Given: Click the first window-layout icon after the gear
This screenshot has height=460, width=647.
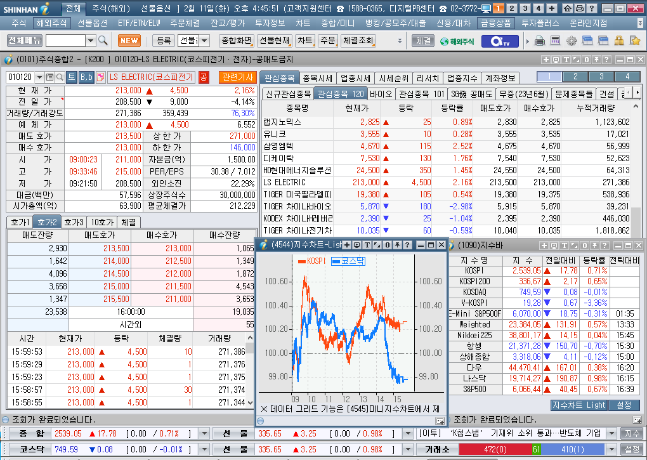Looking at the screenshot, I should 587,41.
